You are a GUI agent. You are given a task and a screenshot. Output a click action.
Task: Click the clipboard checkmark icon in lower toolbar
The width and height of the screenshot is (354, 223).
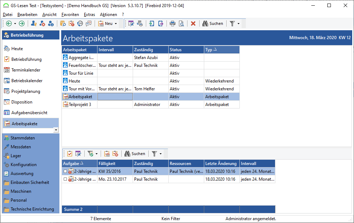pos(70,154)
